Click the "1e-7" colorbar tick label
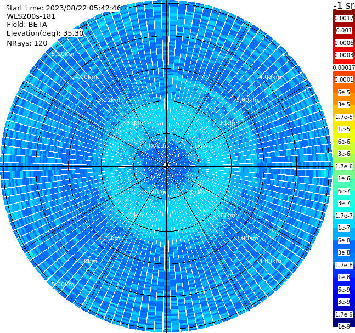 [344, 228]
